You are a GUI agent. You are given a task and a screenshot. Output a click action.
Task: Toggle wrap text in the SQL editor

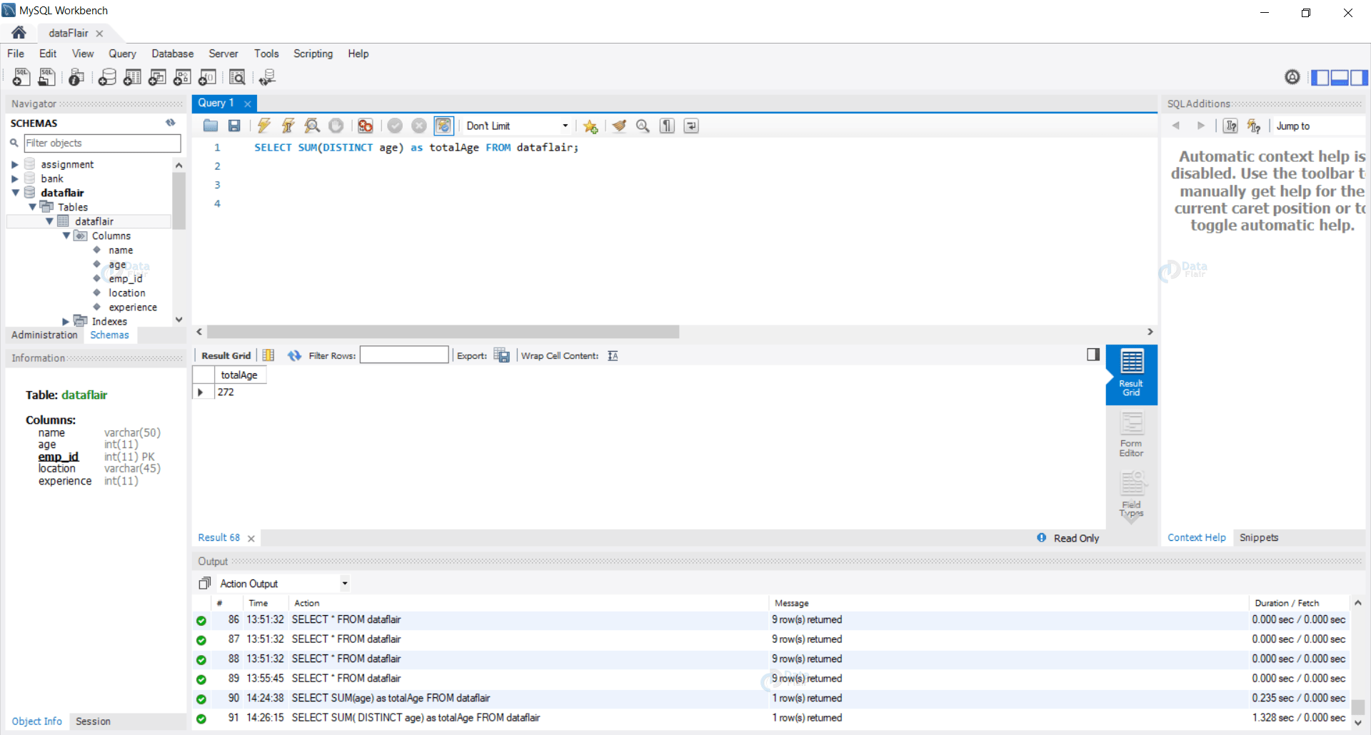click(x=690, y=126)
